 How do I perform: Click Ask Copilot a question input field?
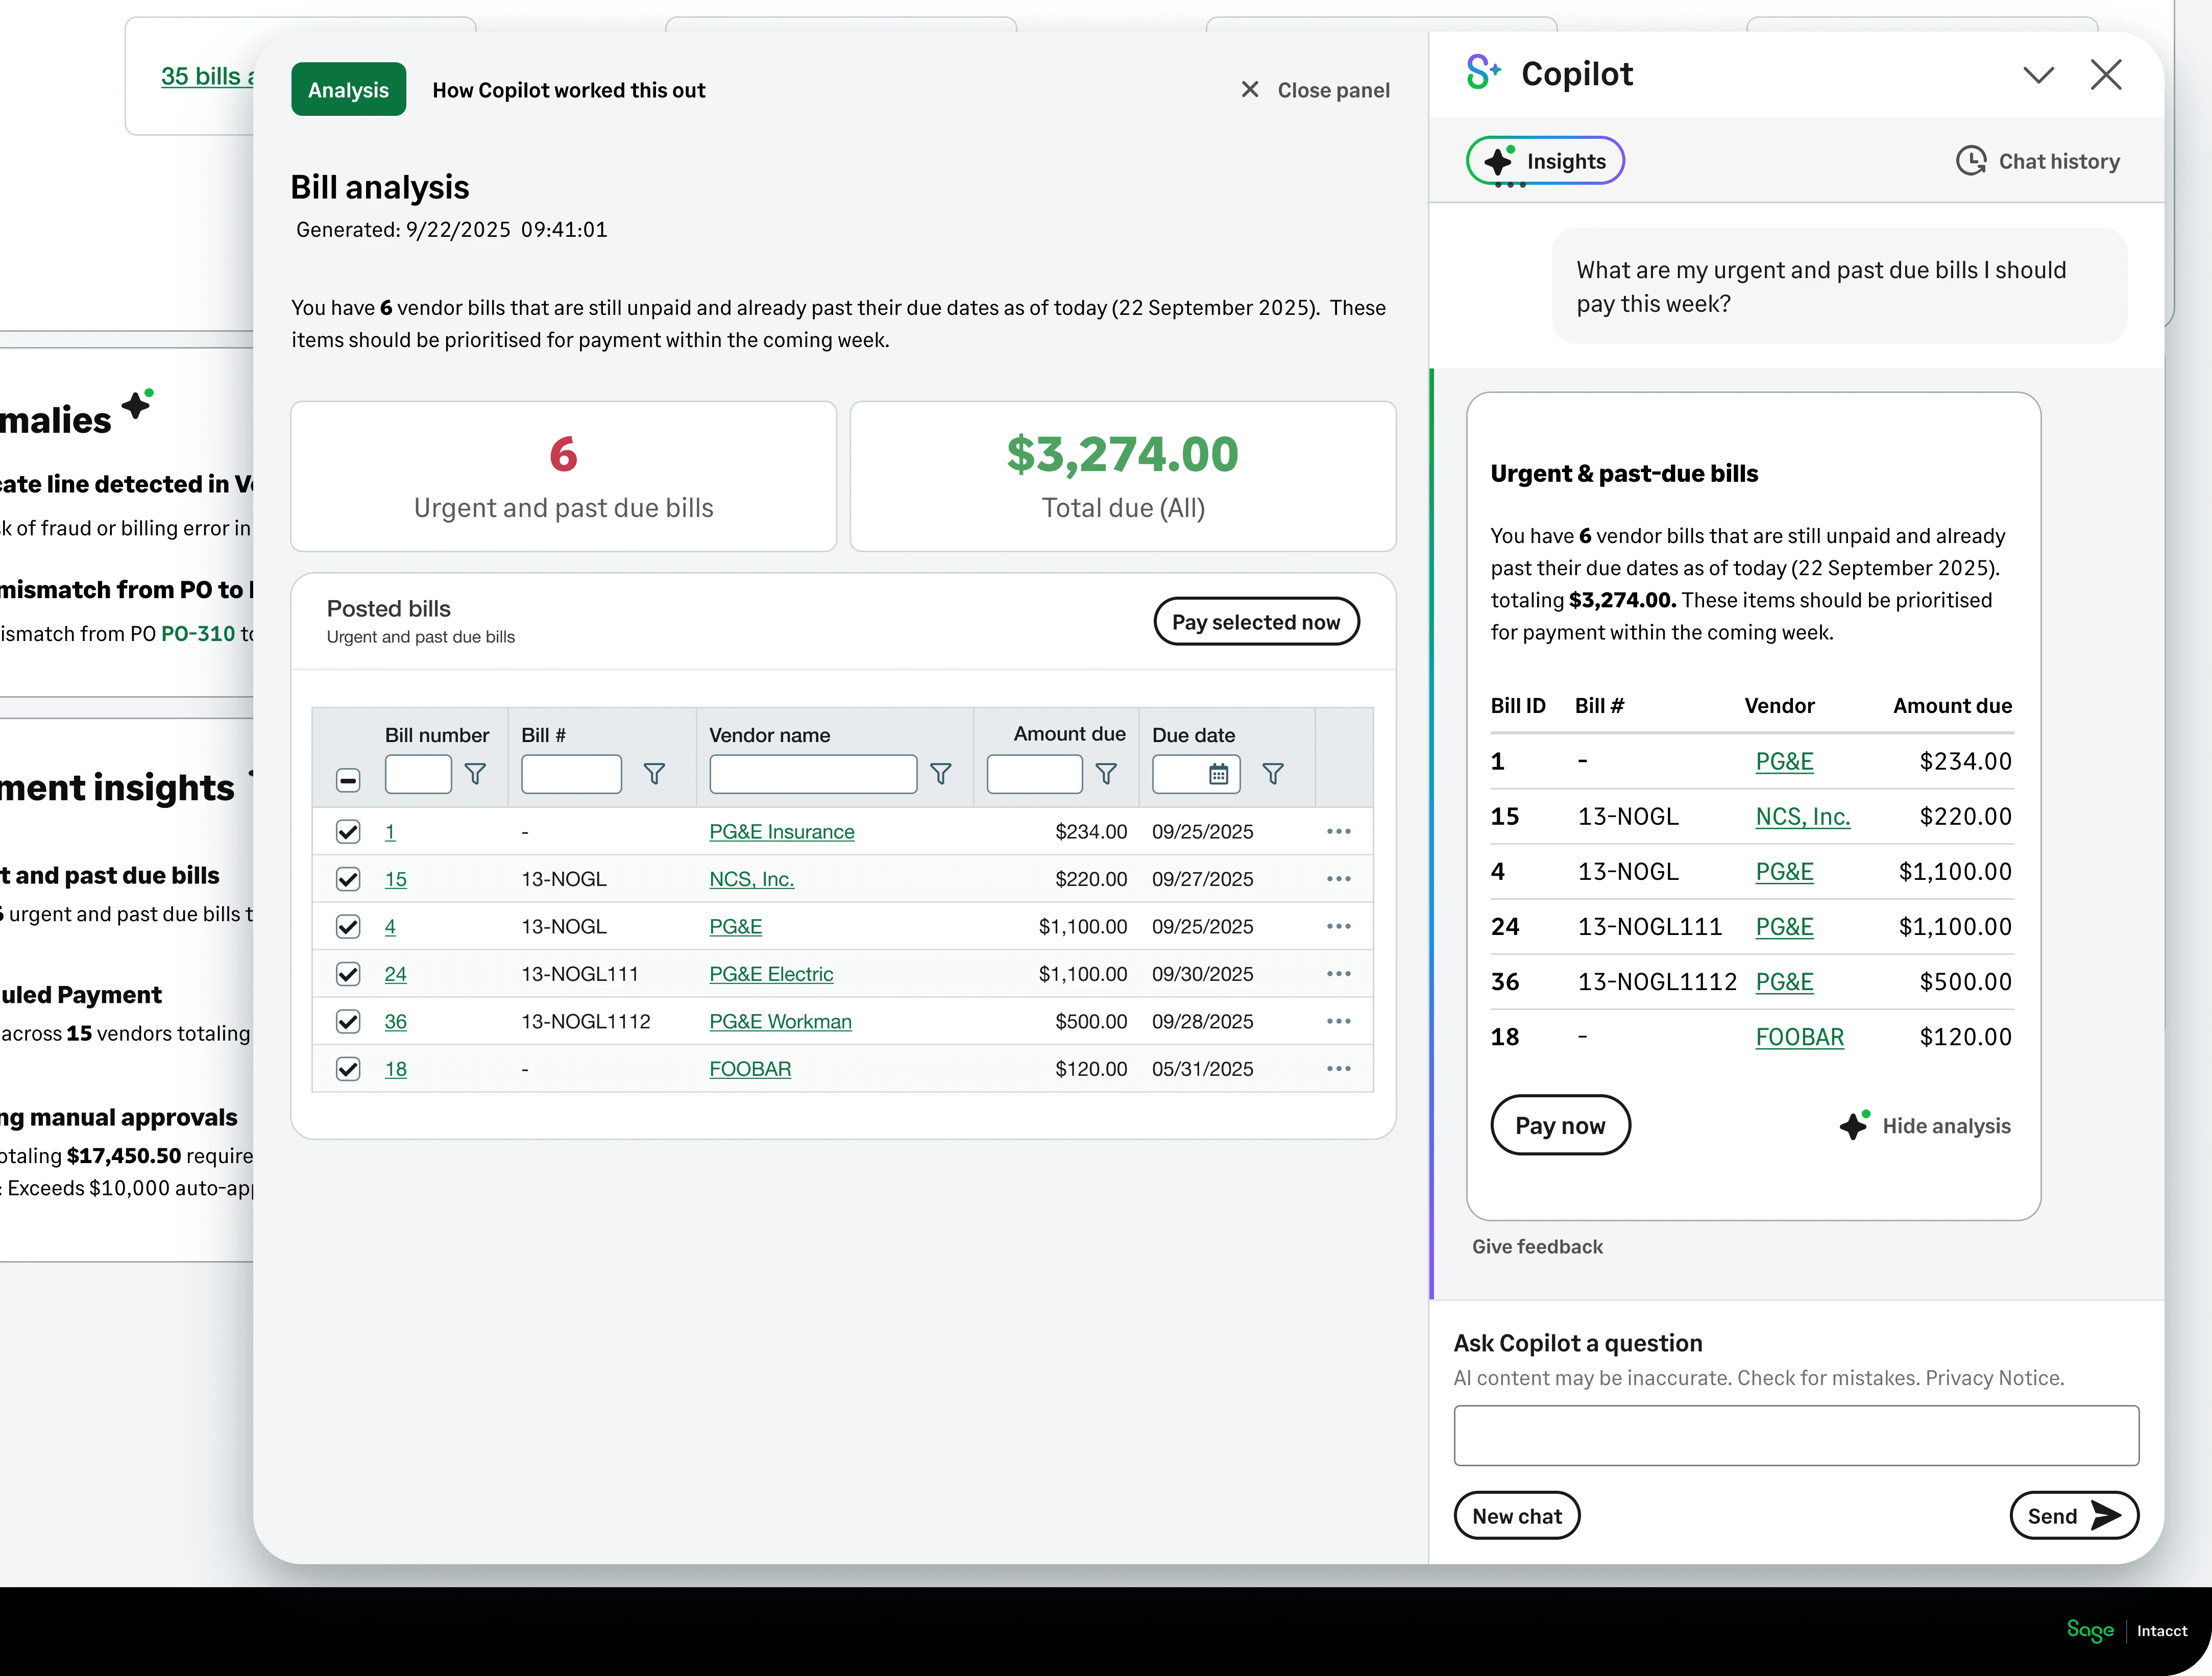(1795, 1436)
